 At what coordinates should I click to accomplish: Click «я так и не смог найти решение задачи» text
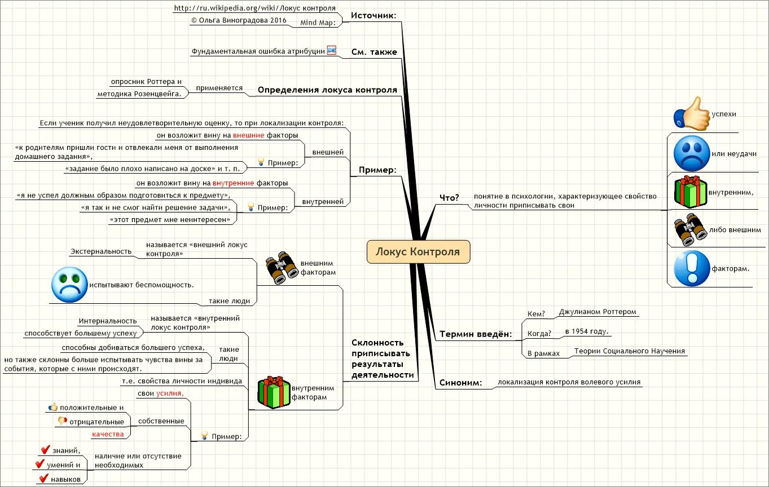pyautogui.click(x=156, y=207)
